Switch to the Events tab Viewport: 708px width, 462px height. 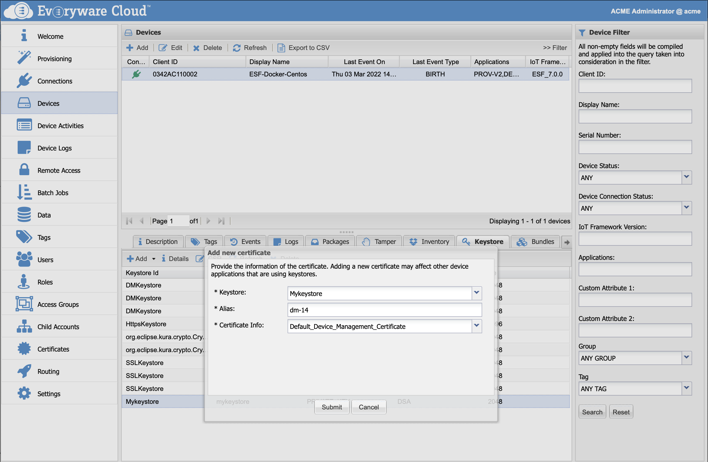(246, 241)
